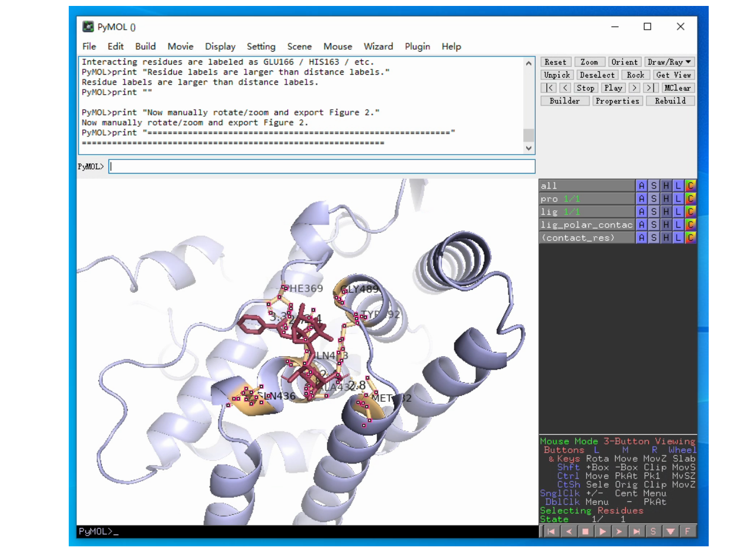Rewind to first frame in bottom playback bar

[551, 532]
